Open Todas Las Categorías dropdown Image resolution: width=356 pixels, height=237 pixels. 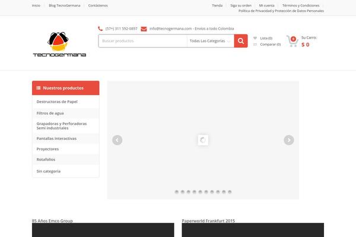[x=210, y=41]
